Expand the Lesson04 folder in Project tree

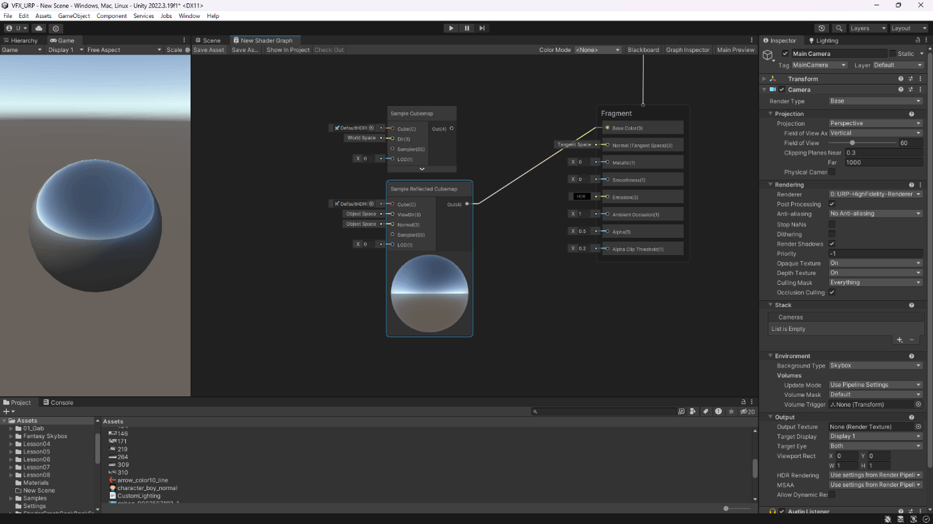[11, 444]
